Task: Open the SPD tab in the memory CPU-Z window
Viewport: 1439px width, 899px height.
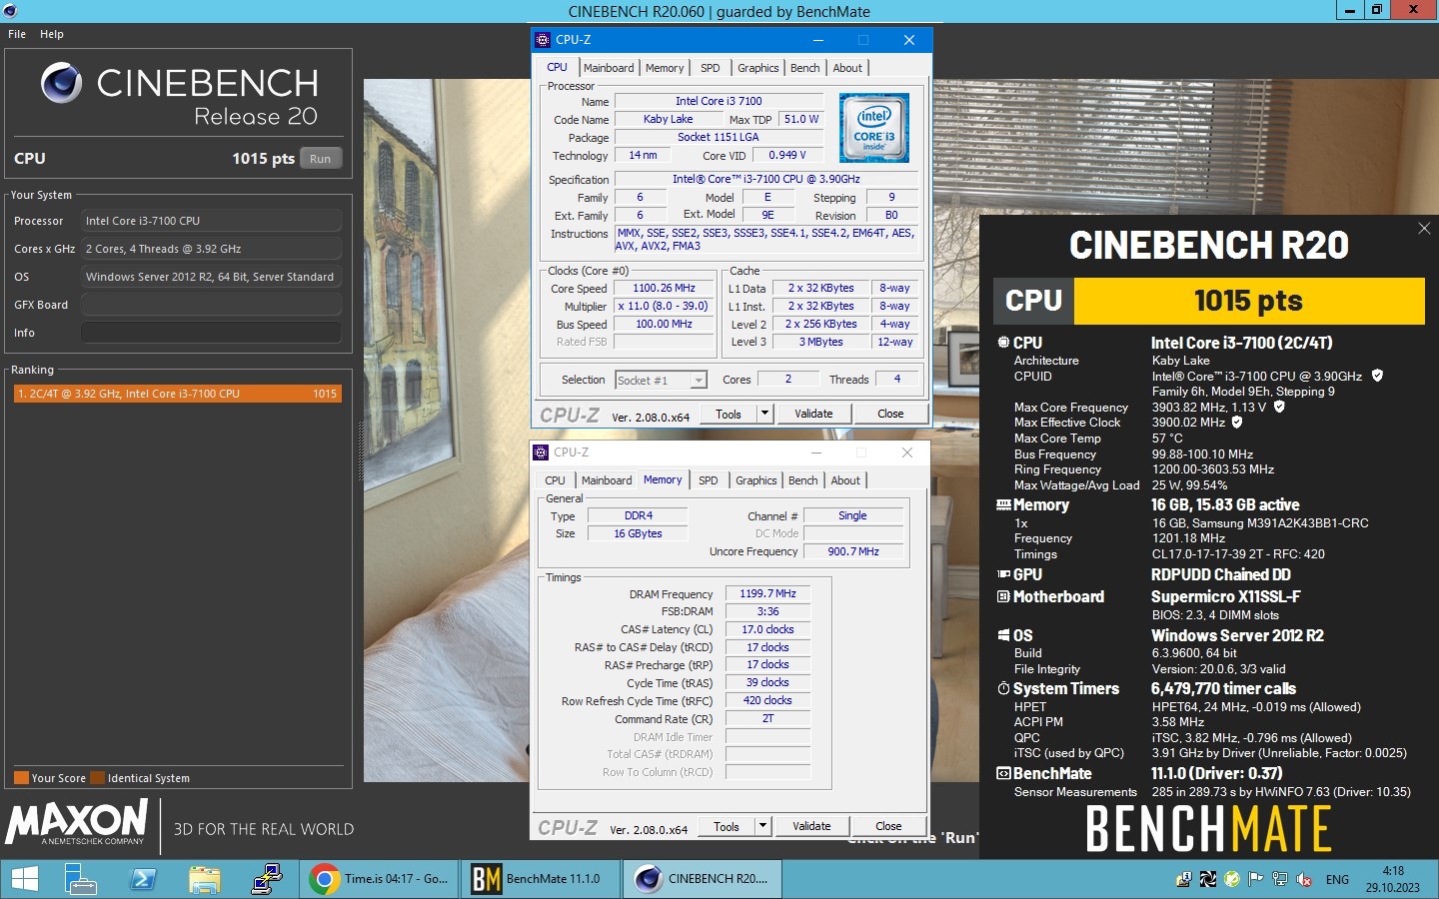Action: pyautogui.click(x=709, y=480)
